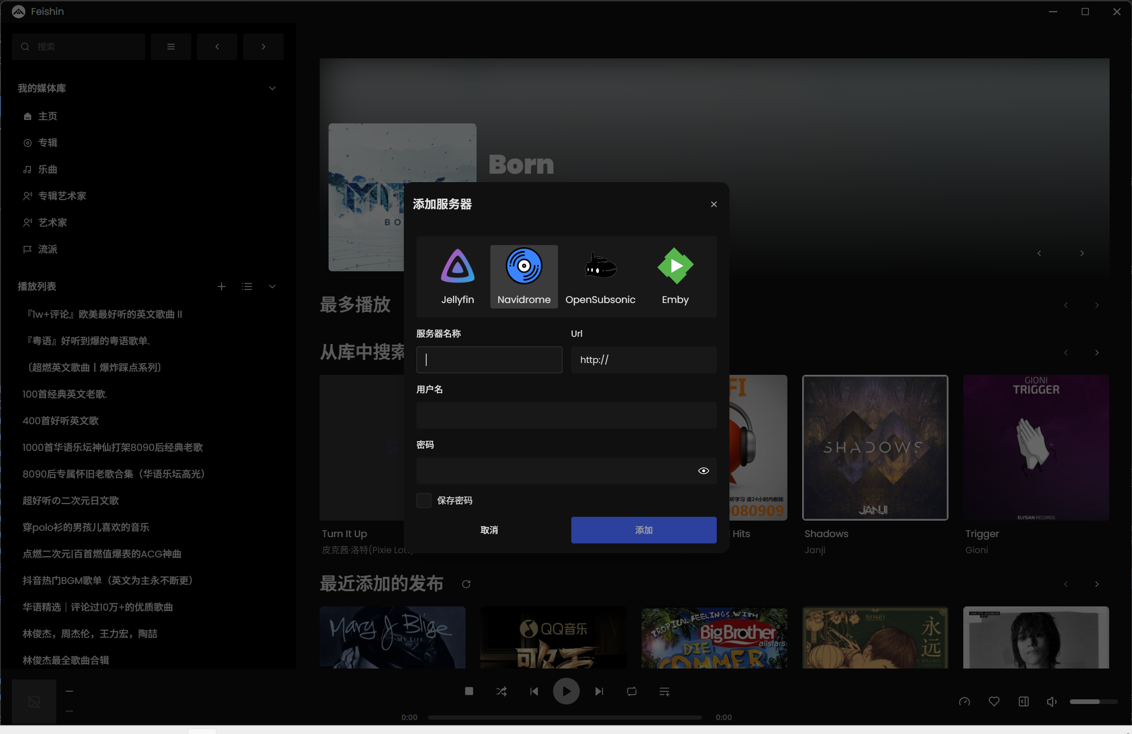Focus the 服务器名称 input field
This screenshot has width=1132, height=734.
click(x=489, y=360)
